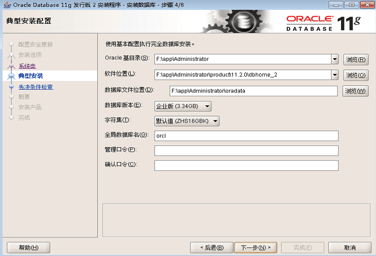Click the Oracle Database 11g logo
376x256 pixels.
pyautogui.click(x=324, y=23)
